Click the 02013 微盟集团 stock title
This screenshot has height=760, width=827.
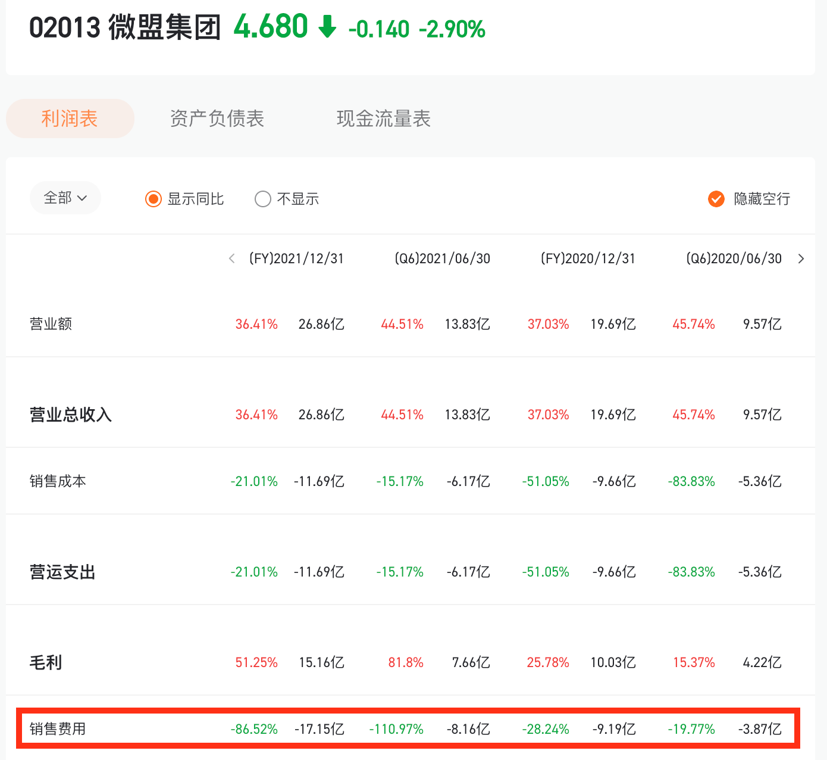(x=125, y=28)
